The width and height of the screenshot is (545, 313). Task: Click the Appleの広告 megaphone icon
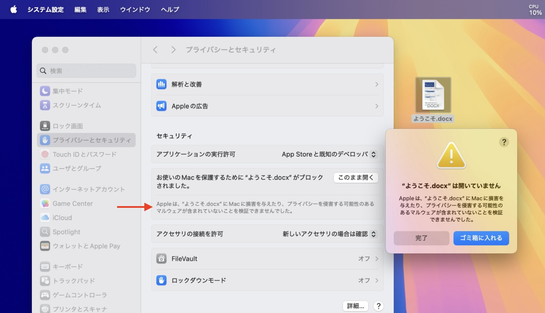(161, 106)
